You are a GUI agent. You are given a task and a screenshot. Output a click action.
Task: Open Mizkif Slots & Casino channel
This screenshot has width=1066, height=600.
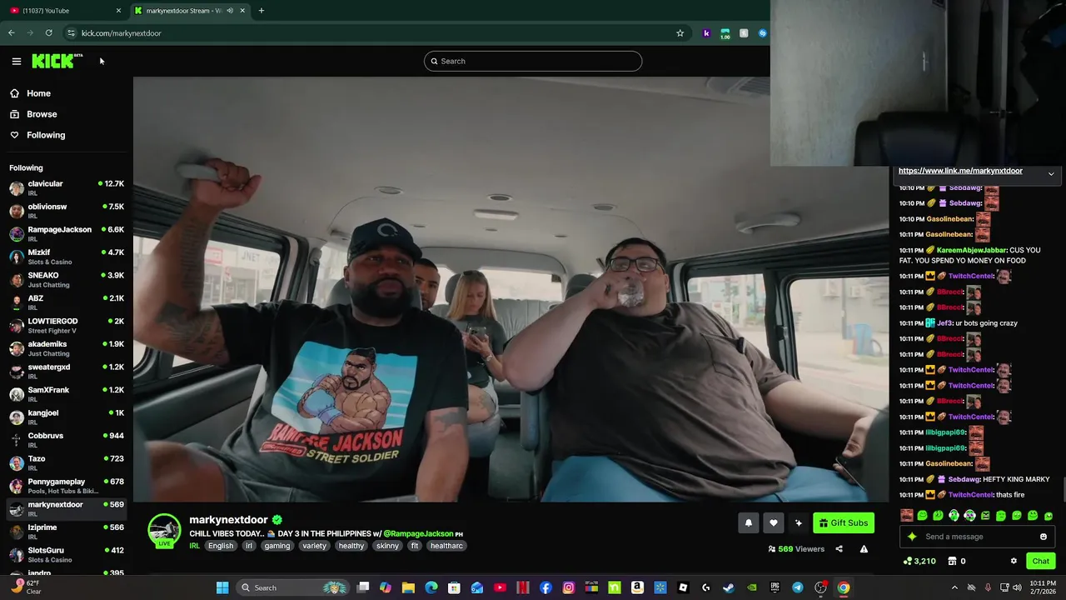point(67,257)
